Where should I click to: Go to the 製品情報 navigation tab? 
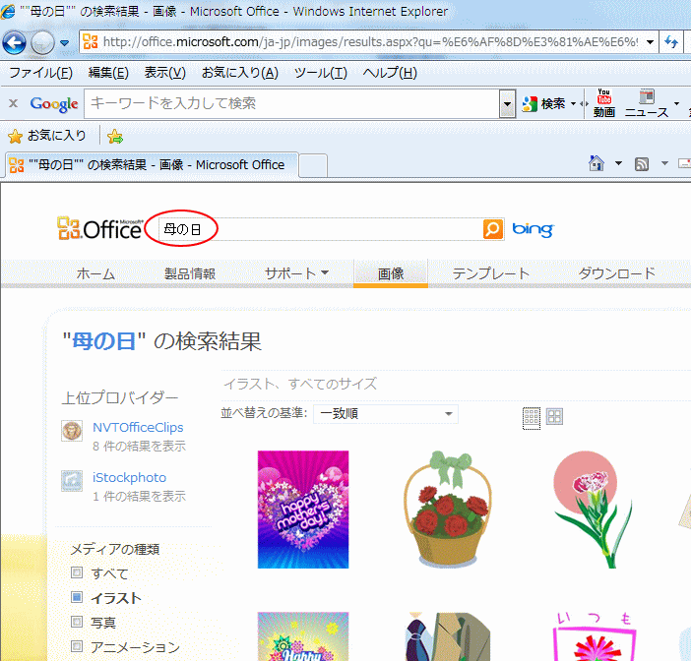(x=190, y=273)
